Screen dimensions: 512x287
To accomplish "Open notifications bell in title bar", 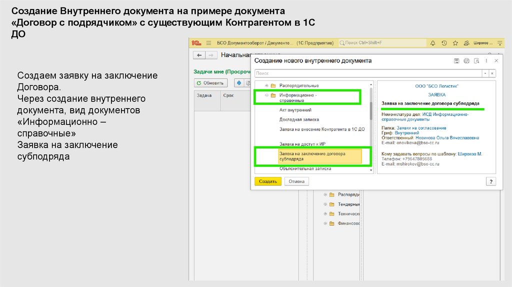I will [x=432, y=43].
